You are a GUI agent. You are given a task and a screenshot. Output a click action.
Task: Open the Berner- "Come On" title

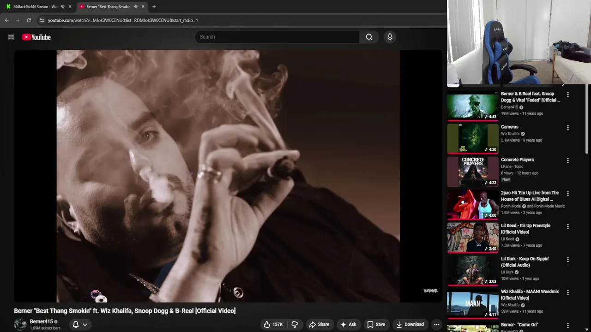pos(519,325)
